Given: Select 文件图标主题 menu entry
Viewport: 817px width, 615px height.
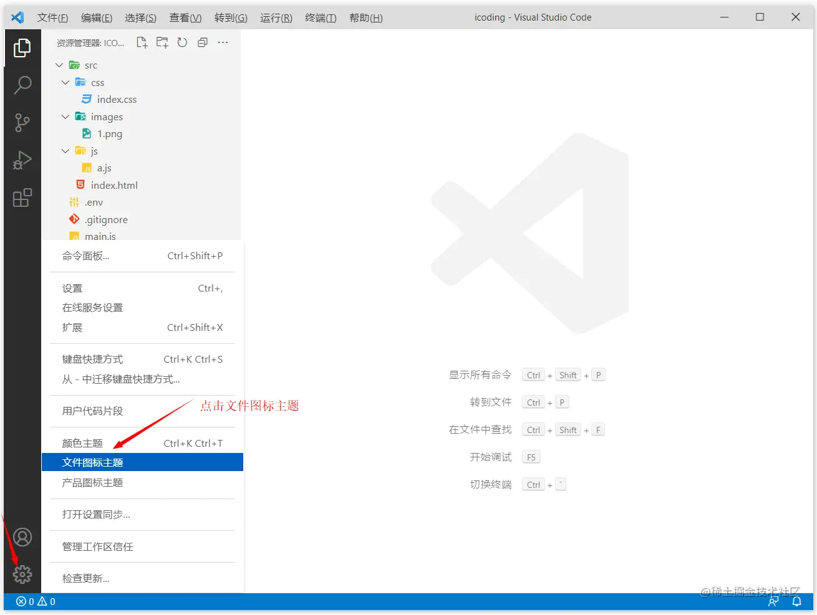Looking at the screenshot, I should (x=142, y=462).
